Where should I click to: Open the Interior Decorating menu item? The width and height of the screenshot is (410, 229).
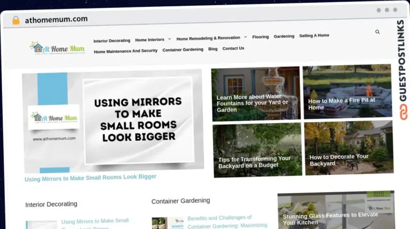(112, 41)
